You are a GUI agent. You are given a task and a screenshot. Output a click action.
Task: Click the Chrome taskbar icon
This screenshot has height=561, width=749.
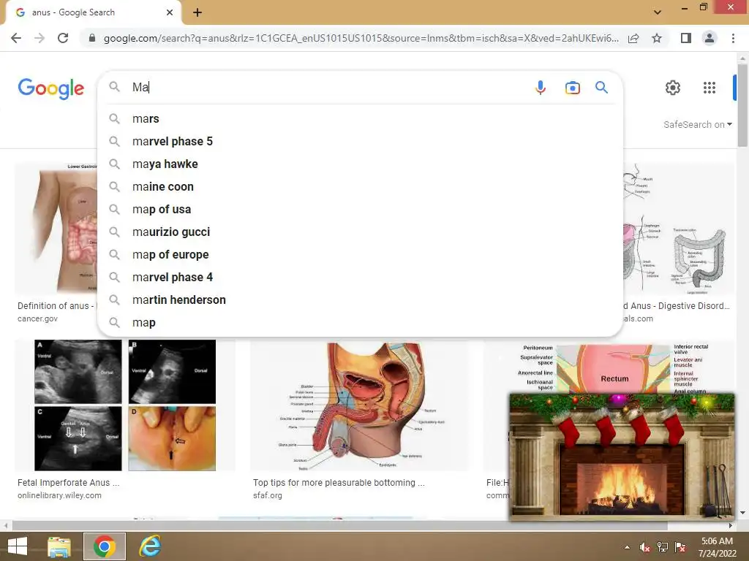pyautogui.click(x=105, y=546)
